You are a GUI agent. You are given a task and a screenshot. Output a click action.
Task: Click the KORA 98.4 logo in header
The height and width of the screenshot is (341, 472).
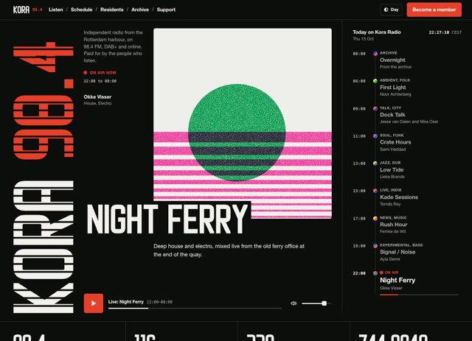(28, 10)
